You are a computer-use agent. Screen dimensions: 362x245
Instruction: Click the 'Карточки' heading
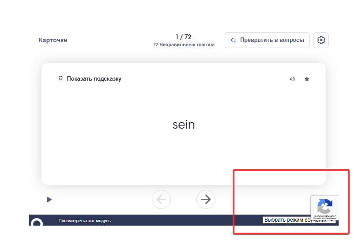tap(53, 40)
